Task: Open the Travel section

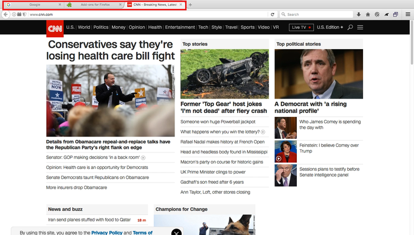Action: pos(231,27)
